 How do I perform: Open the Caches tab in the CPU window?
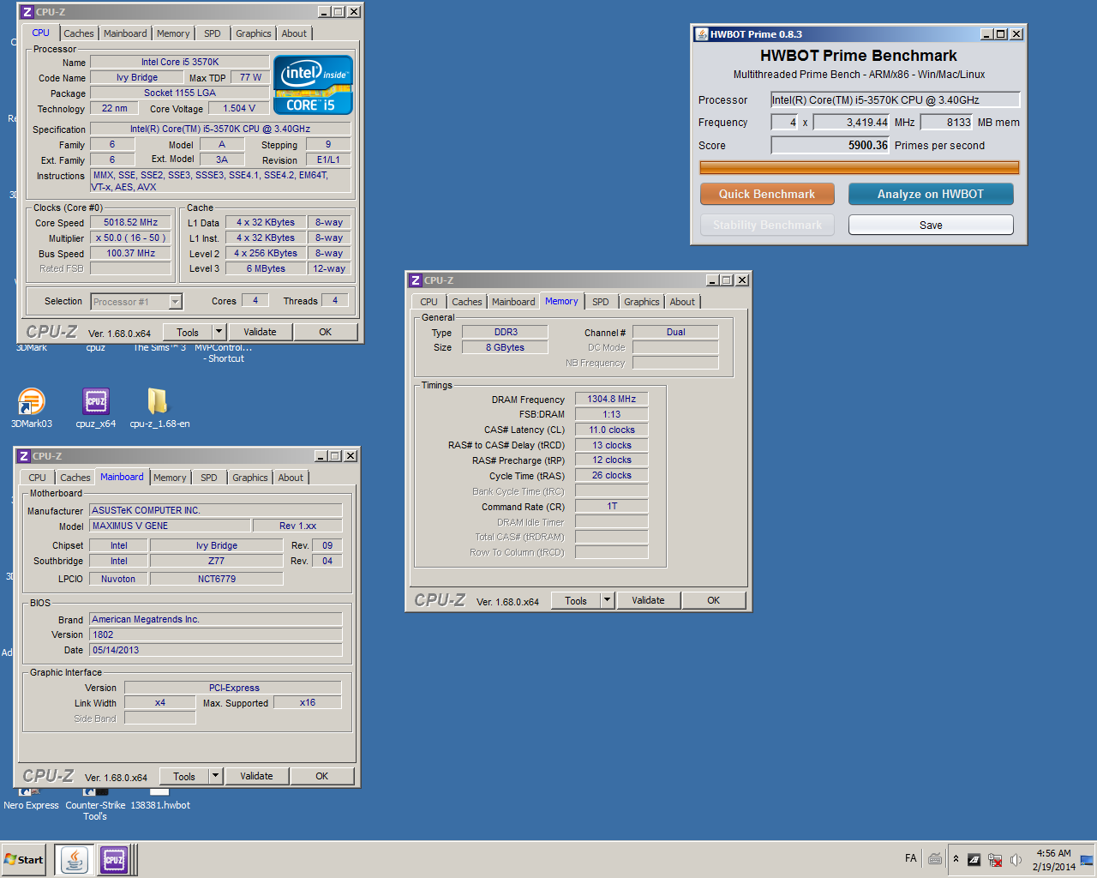pos(79,33)
